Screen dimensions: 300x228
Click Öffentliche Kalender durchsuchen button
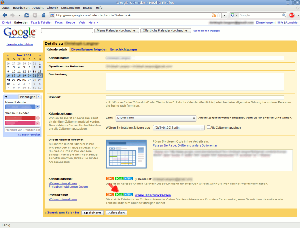[165, 30]
